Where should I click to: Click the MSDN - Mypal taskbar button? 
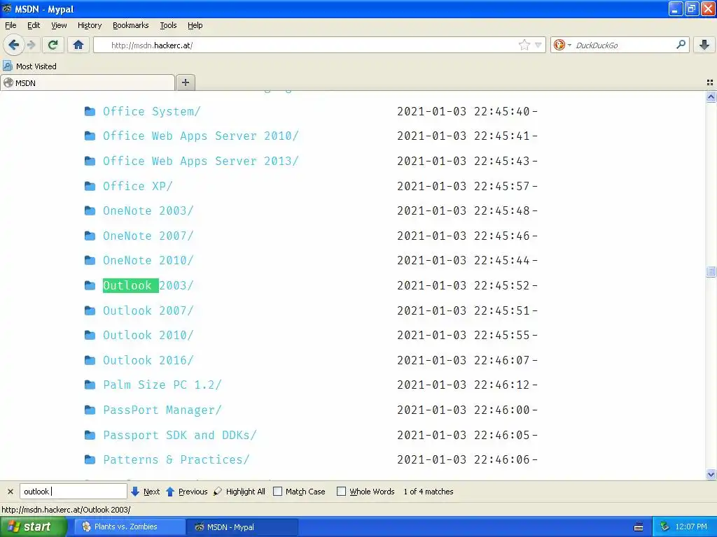[242, 527]
